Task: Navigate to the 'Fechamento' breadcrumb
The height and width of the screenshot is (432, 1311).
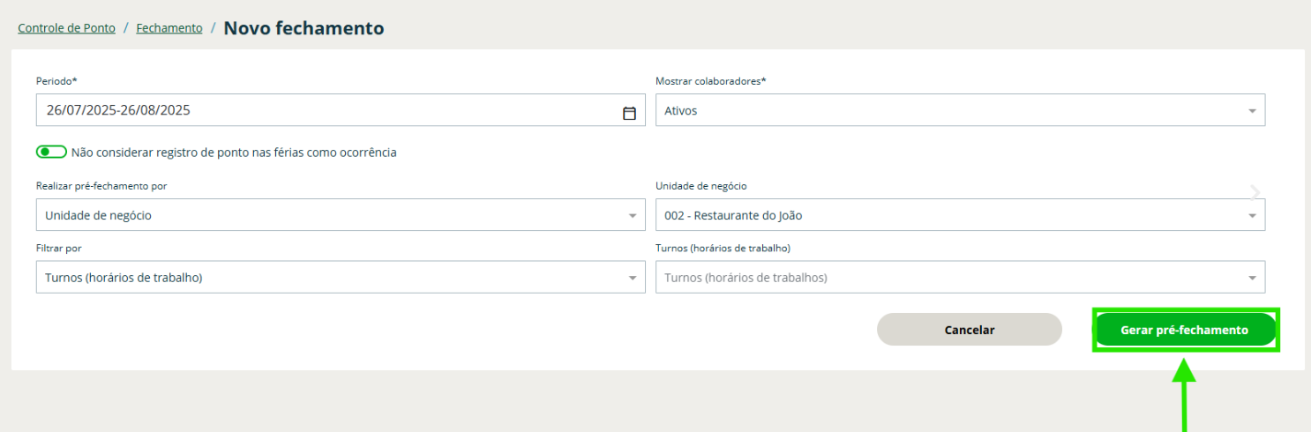Action: (x=169, y=28)
